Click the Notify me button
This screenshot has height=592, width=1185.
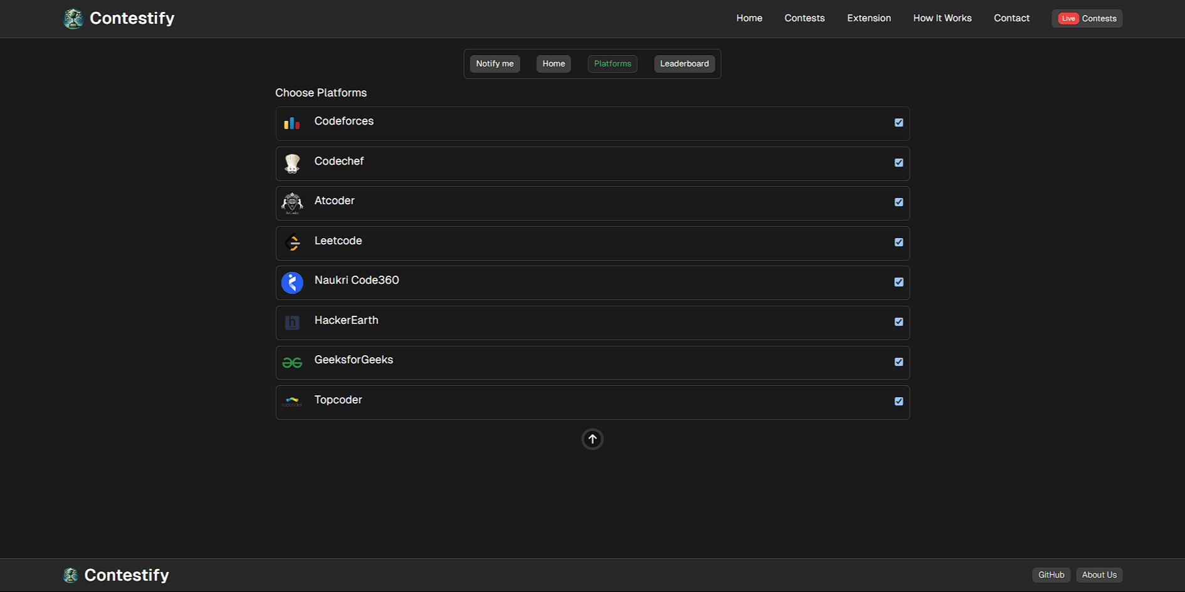point(495,63)
